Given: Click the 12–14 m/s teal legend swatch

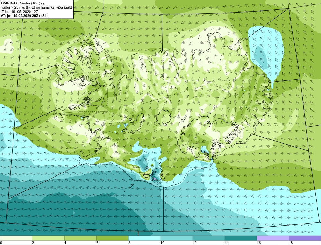Looking at the screenshot, I should tap(209, 238).
